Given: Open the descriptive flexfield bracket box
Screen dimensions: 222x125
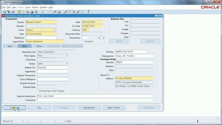Looking at the screenshot, I should coord(101,38).
